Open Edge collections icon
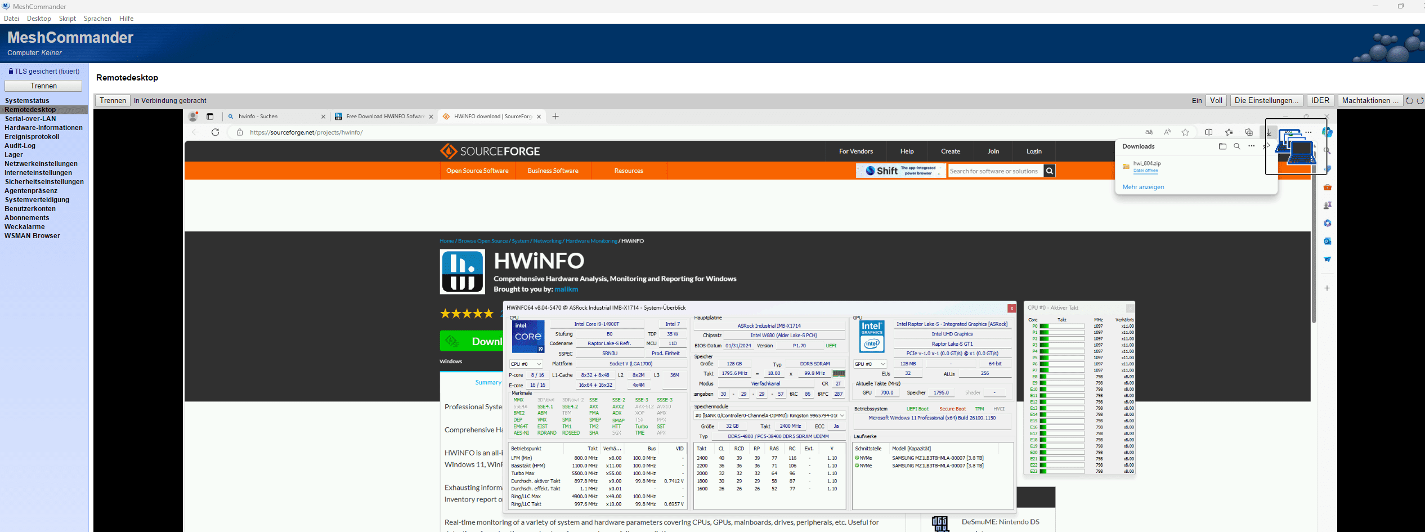The width and height of the screenshot is (1425, 532). tap(1249, 132)
